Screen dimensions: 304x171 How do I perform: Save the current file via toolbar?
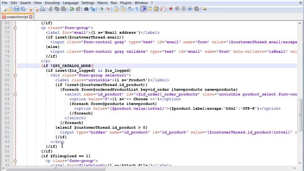pos(17,9)
